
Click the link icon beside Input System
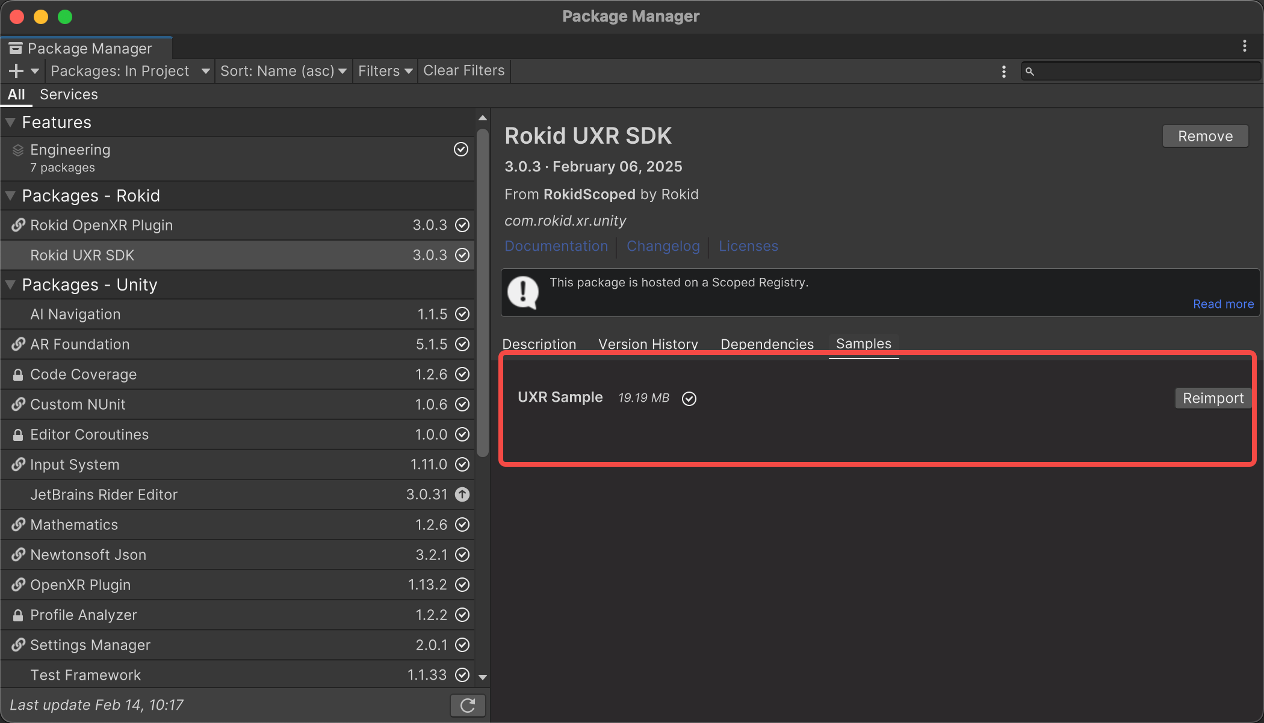tap(18, 464)
